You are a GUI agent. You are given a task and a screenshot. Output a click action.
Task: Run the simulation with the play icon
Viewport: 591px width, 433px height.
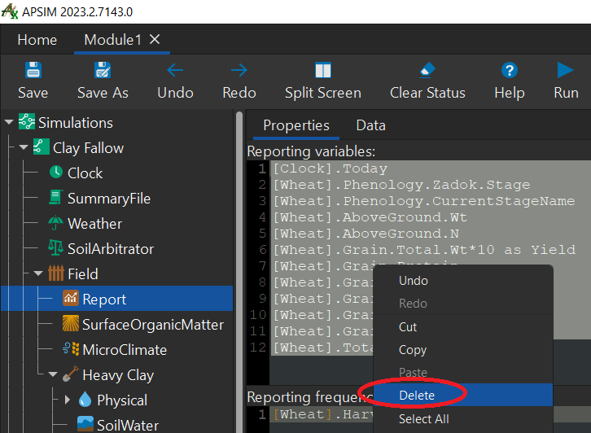point(566,70)
